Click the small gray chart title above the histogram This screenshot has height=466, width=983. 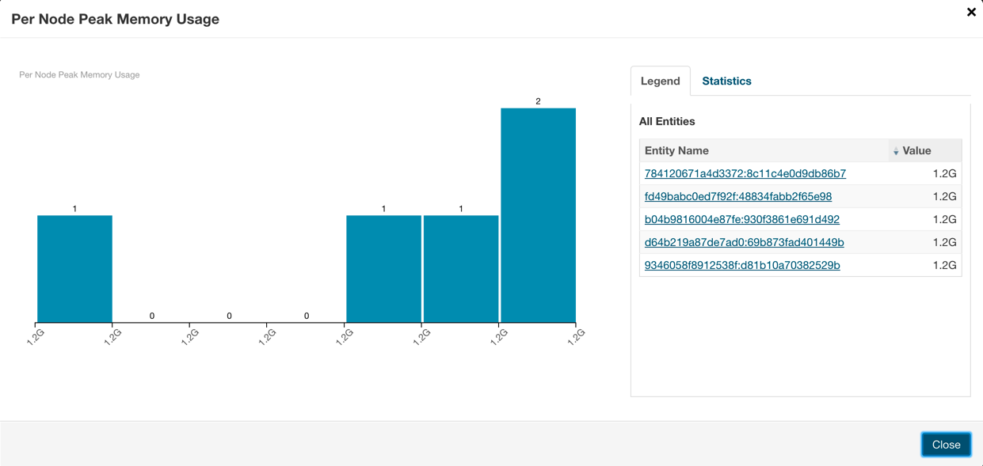[x=79, y=74]
